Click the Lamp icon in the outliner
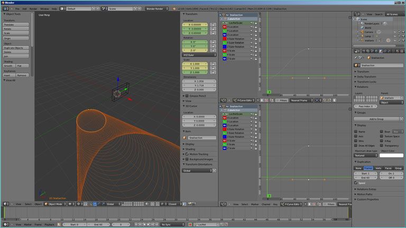 [x=362, y=36]
